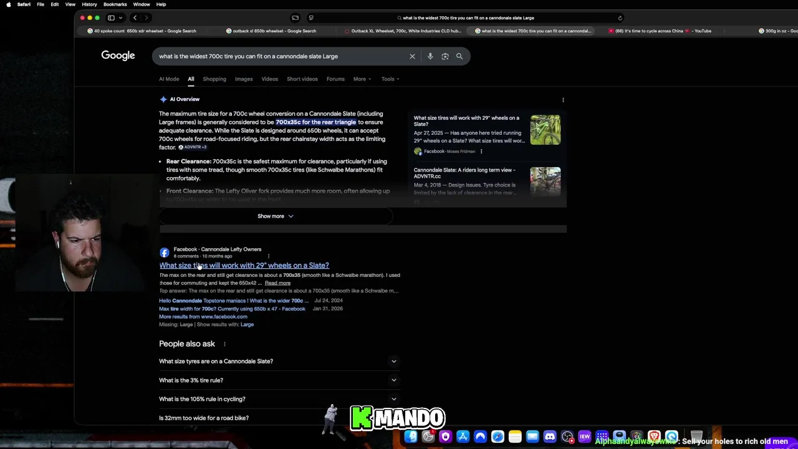This screenshot has width=798, height=449.
Task: Click the magnifier search submit icon
Action: 459,56
